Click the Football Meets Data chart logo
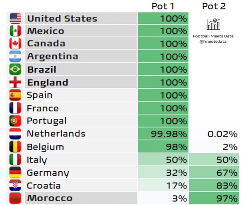The width and height of the screenshot is (247, 205). coord(213,24)
